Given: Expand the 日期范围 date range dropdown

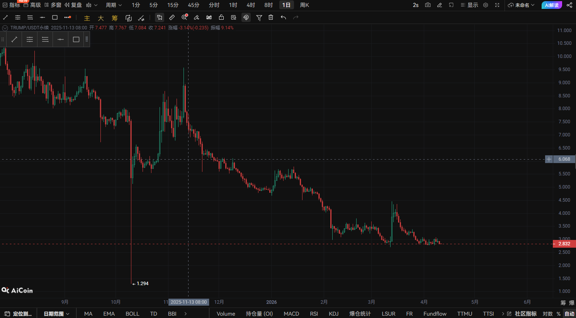Looking at the screenshot, I should [56, 313].
